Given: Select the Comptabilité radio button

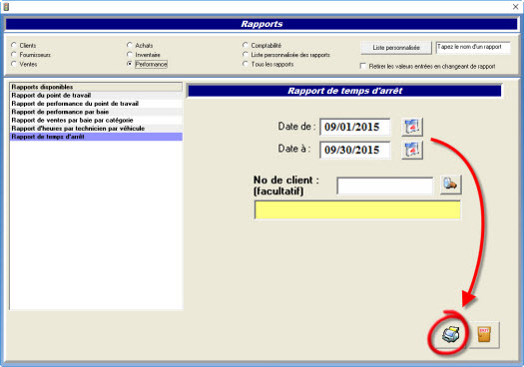Looking at the screenshot, I should click(246, 45).
